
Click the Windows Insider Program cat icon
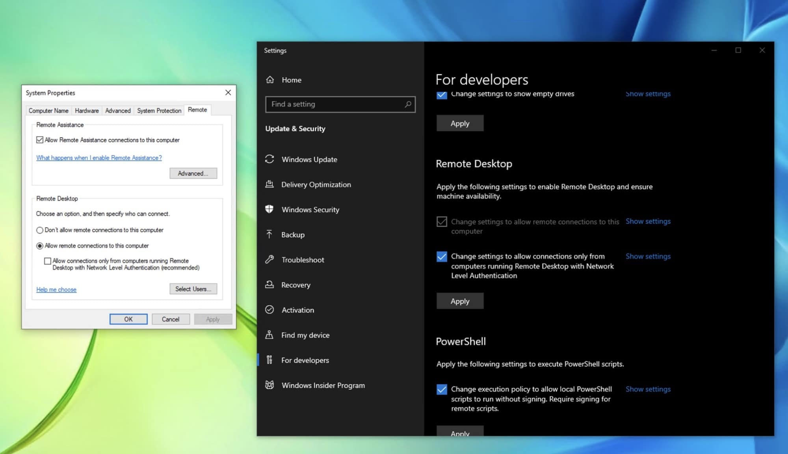click(269, 385)
